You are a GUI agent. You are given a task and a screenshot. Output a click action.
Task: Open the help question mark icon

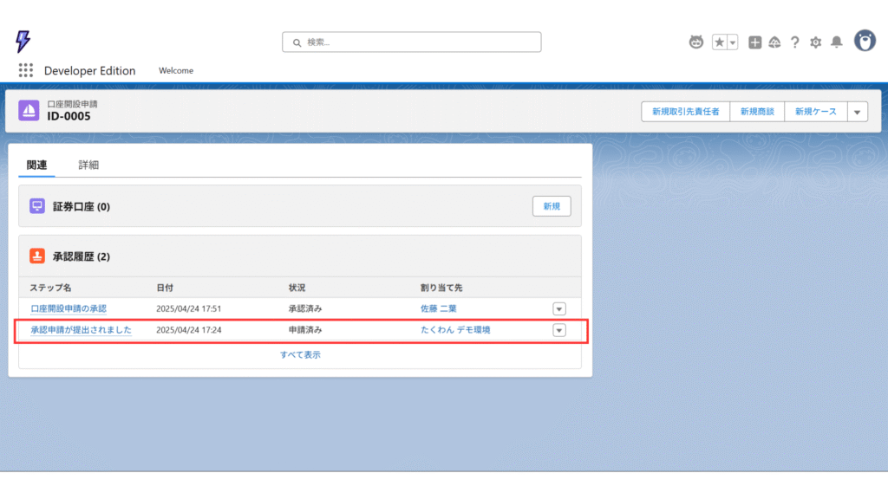click(x=795, y=42)
